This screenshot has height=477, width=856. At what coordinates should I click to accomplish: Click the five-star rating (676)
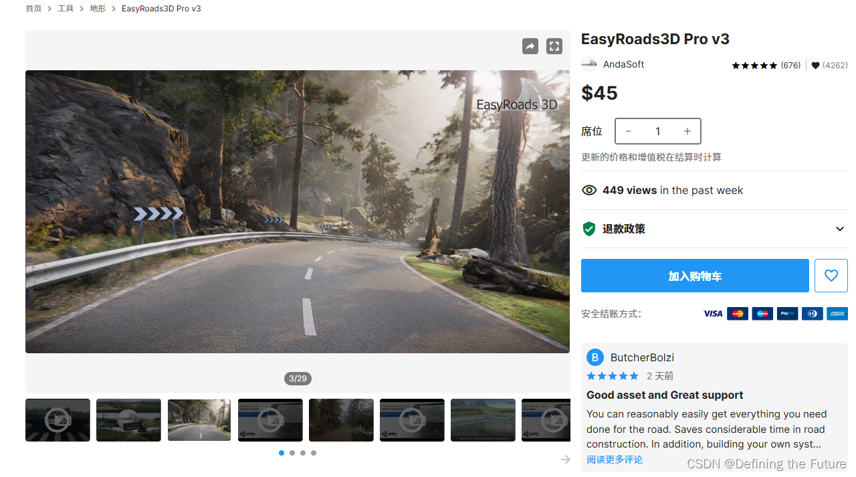tap(766, 66)
